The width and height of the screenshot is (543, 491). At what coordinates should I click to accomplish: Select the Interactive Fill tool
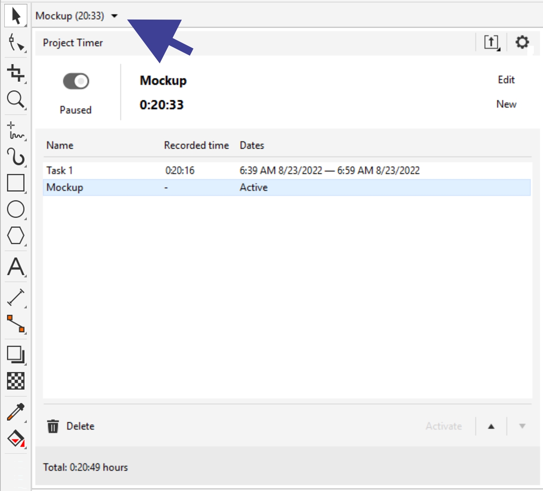[x=16, y=438]
